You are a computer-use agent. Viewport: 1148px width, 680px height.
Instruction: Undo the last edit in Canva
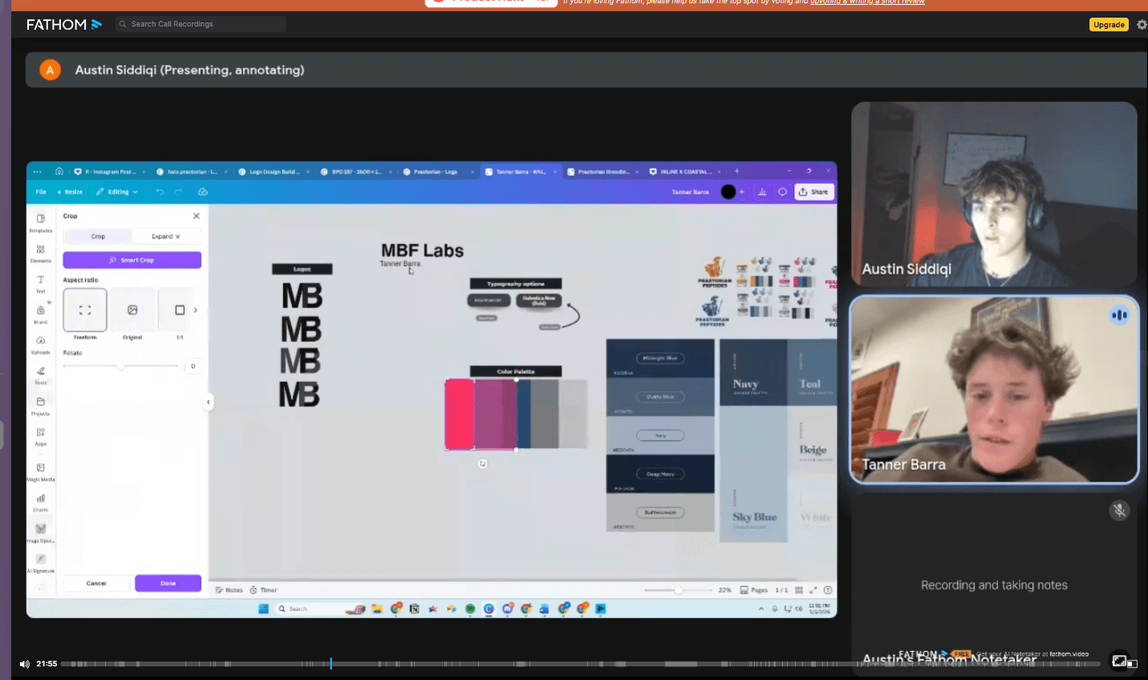[x=160, y=192]
